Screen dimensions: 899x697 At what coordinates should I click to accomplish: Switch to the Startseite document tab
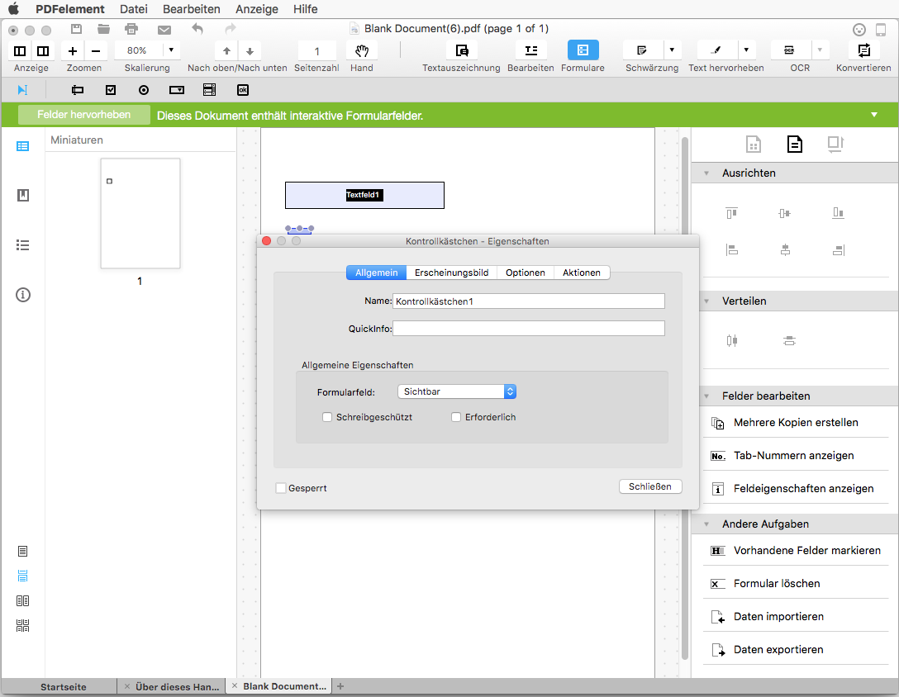(x=63, y=687)
